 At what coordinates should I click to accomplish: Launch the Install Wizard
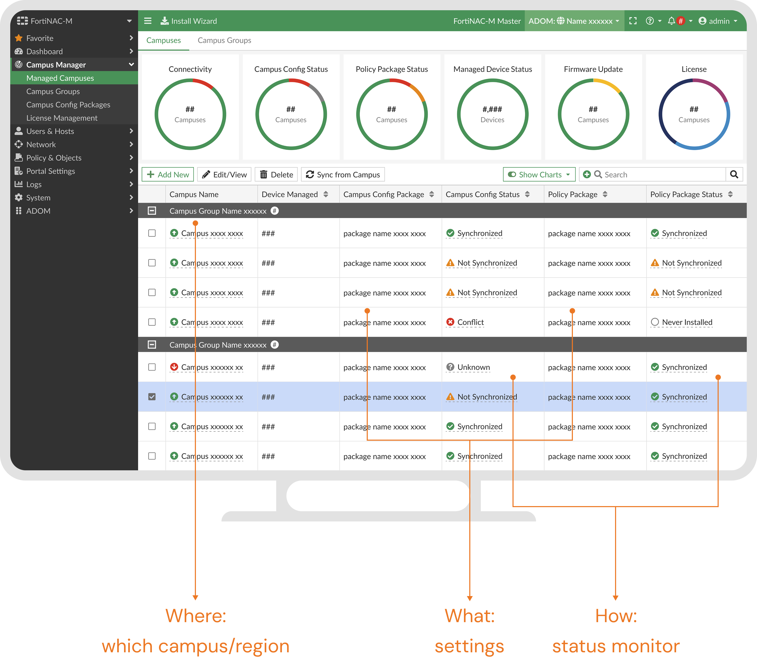[188, 21]
